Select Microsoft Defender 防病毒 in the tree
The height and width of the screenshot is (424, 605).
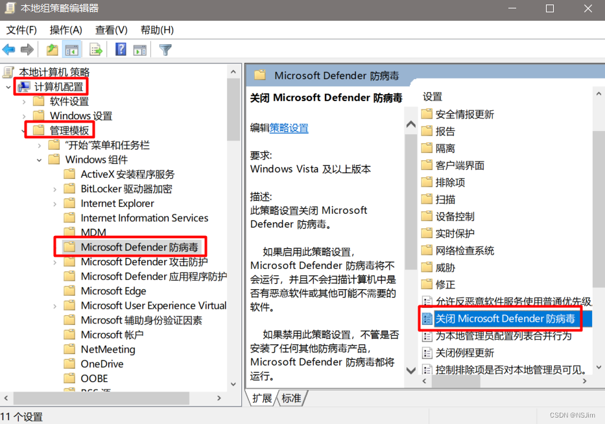tap(131, 247)
